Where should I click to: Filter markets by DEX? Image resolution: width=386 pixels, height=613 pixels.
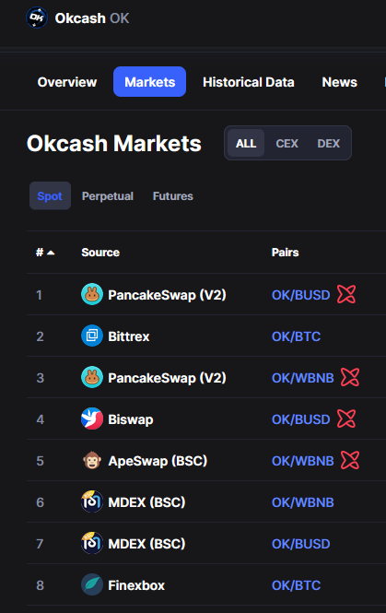point(329,143)
